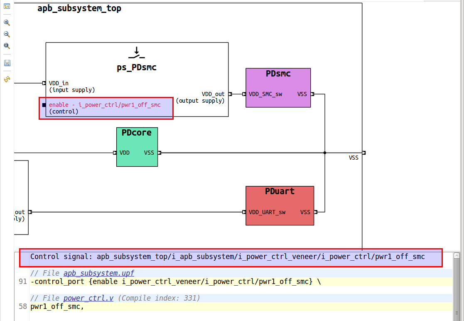
Task: Click the -control_port code line
Action: tap(170, 281)
